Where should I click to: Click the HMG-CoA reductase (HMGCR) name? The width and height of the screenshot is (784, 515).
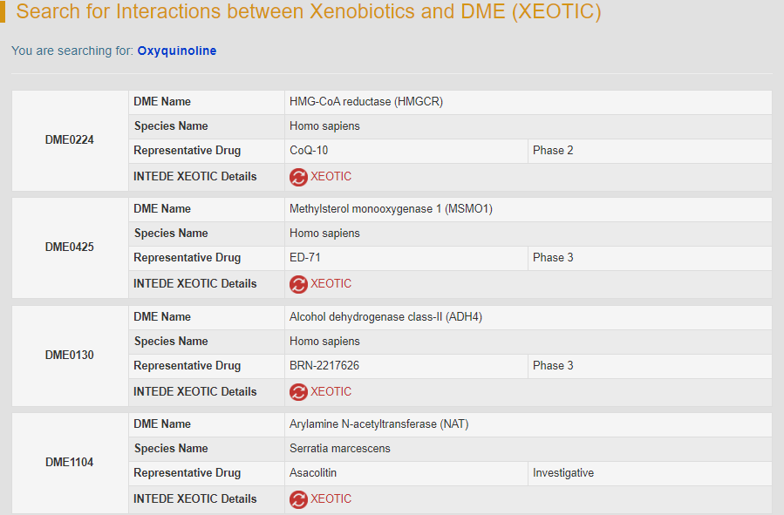click(366, 102)
